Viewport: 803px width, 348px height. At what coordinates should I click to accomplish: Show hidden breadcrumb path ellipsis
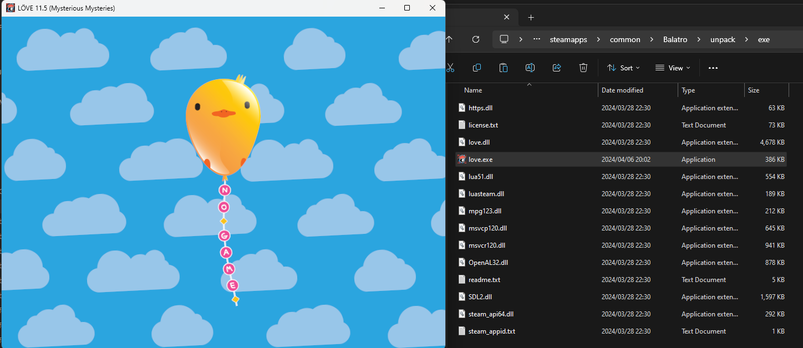coord(537,39)
